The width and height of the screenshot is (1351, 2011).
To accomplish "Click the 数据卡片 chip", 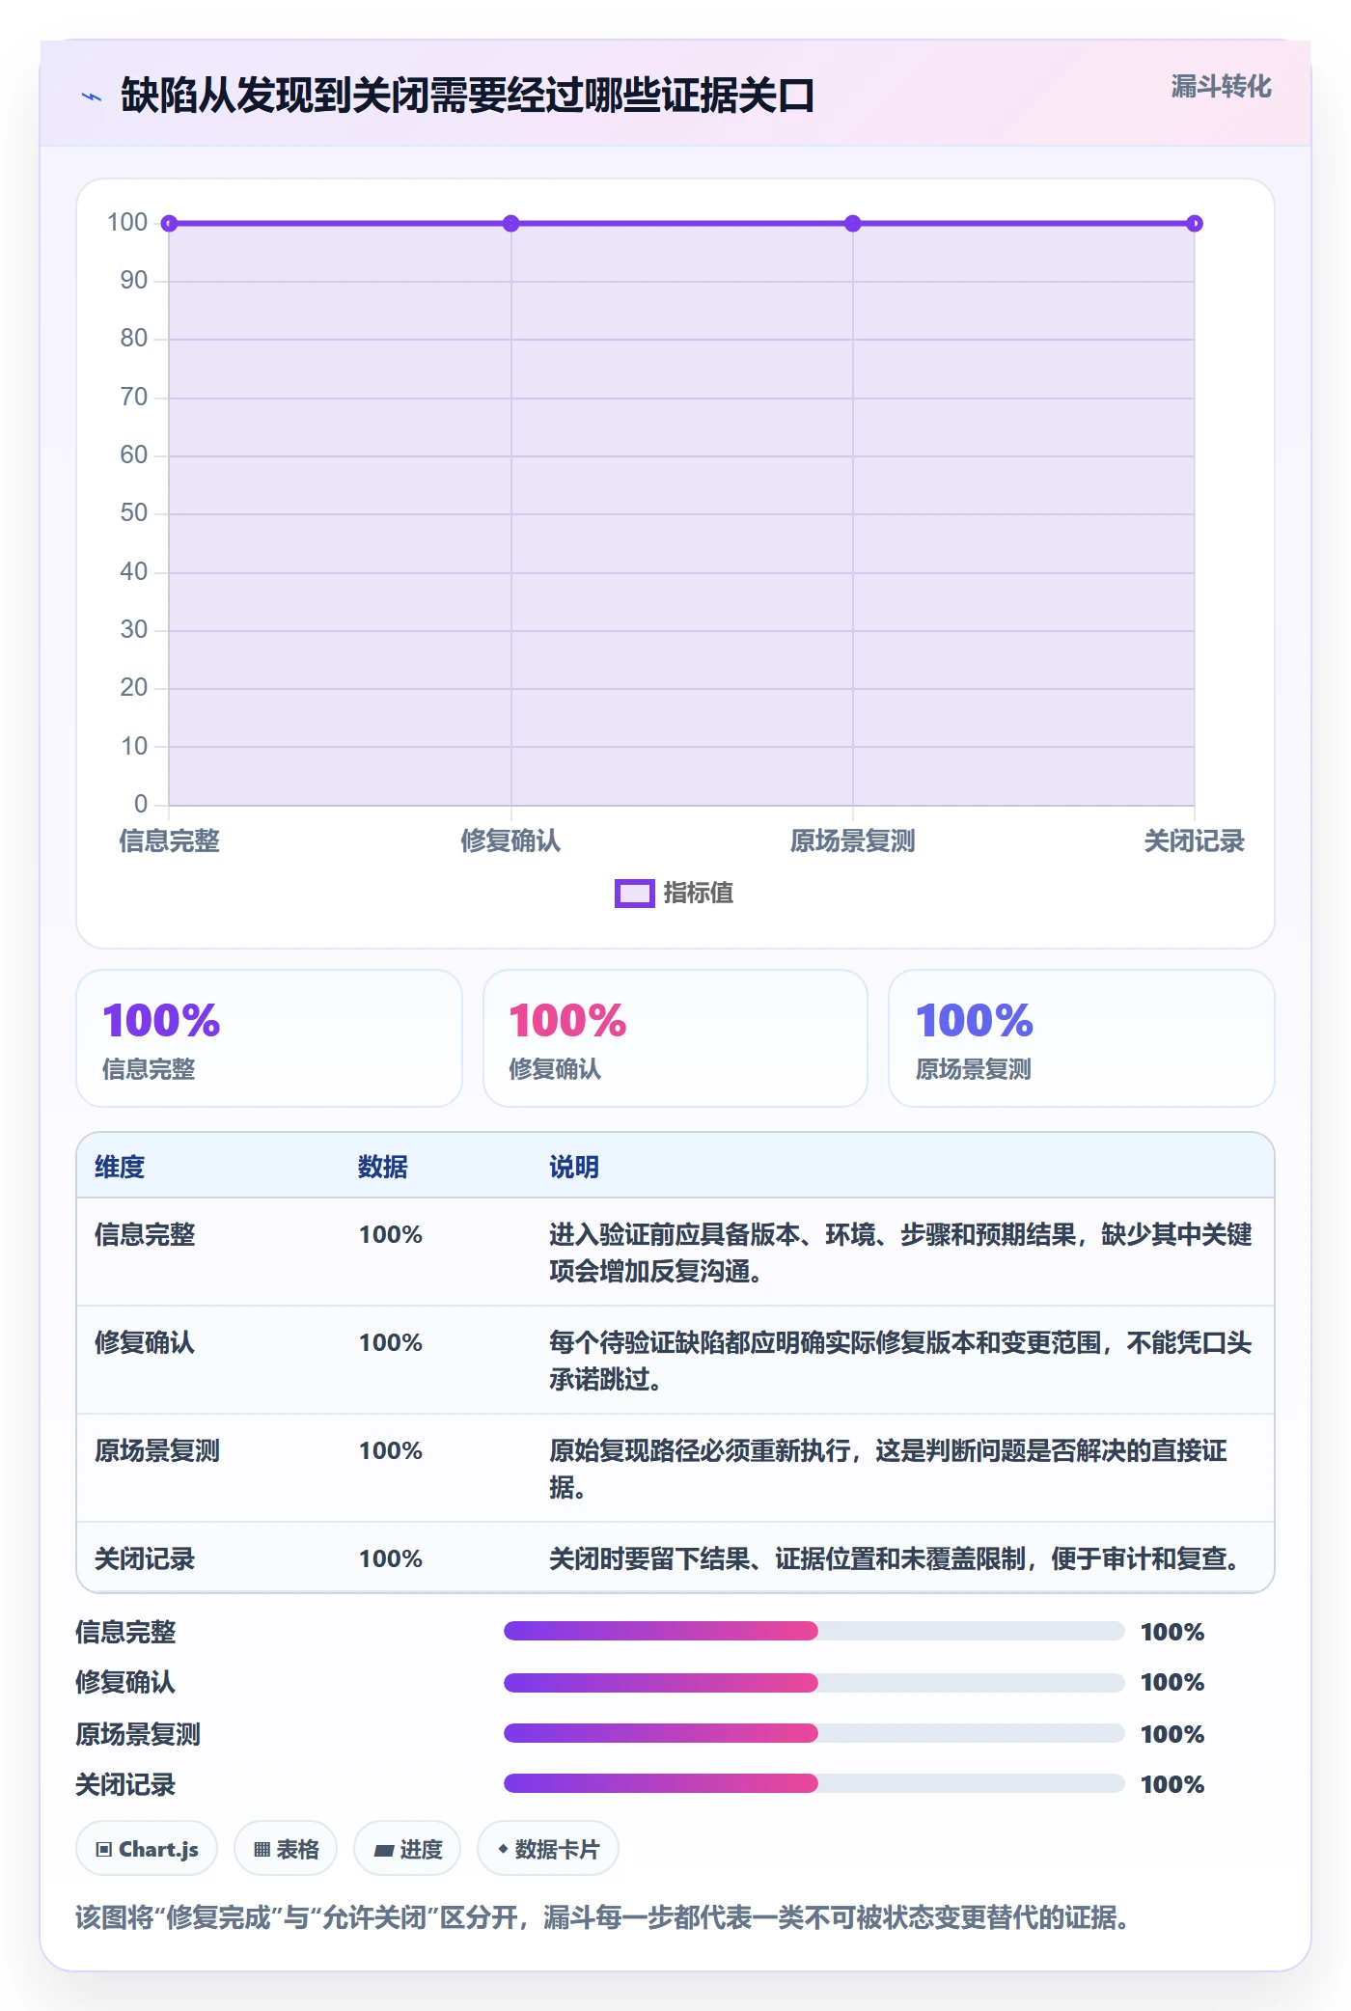I will pos(548,1850).
